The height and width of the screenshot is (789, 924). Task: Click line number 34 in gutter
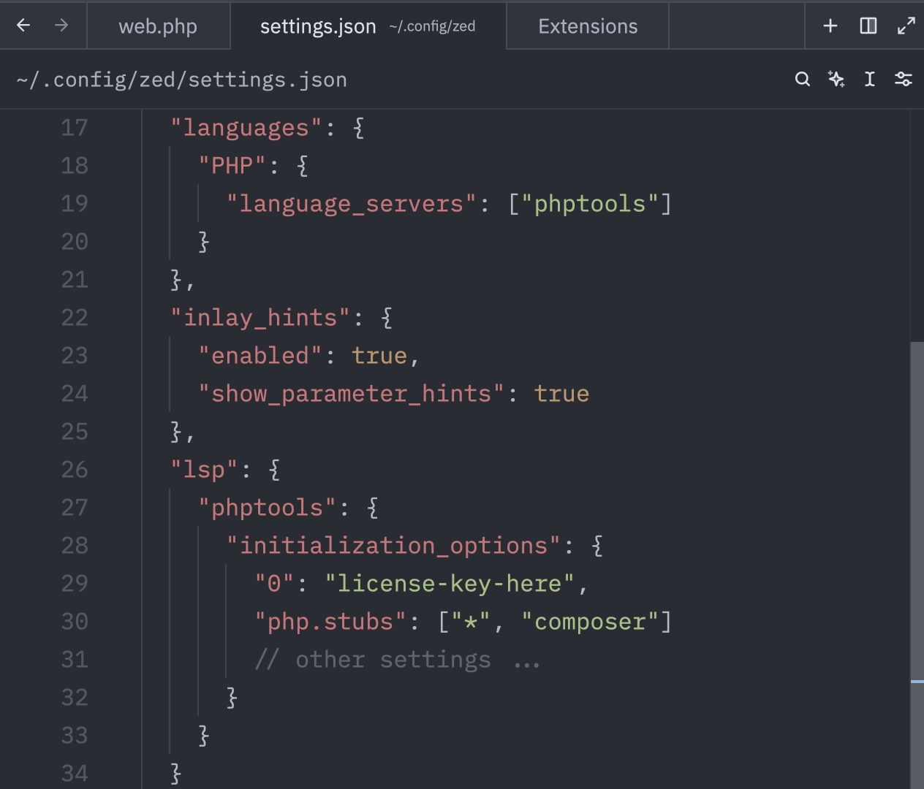tap(74, 774)
